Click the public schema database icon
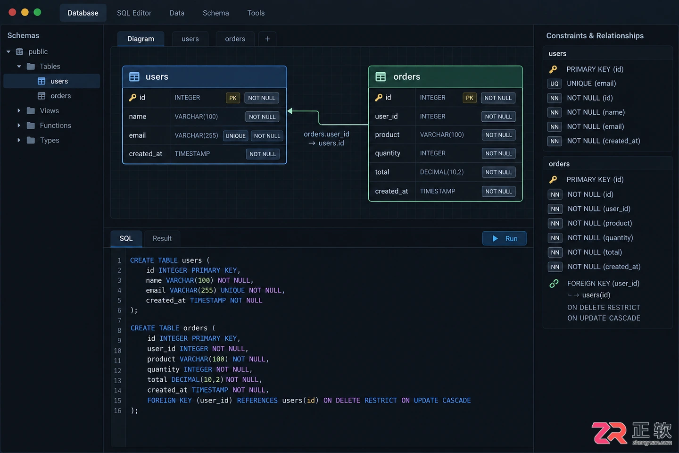 [19, 51]
